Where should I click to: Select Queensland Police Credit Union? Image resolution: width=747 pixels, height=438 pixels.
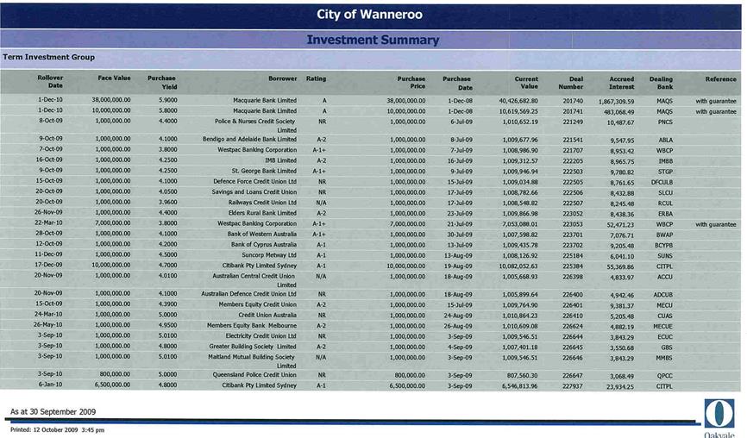pyautogui.click(x=254, y=375)
